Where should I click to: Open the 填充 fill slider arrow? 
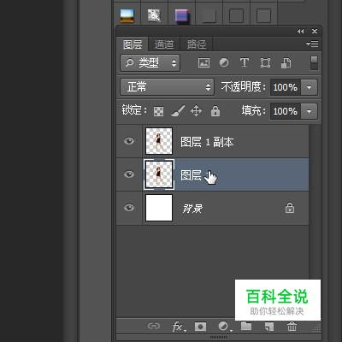pyautogui.click(x=309, y=111)
